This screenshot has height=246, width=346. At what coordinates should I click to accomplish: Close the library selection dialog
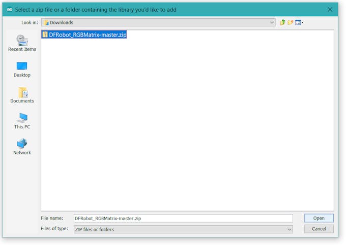[x=330, y=10]
